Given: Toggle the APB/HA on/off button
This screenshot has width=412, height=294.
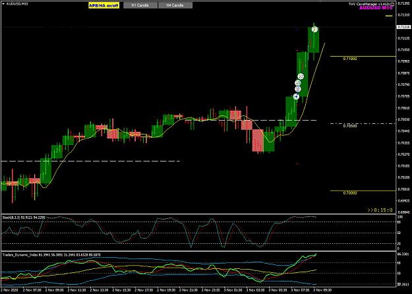Looking at the screenshot, I should click(103, 5).
